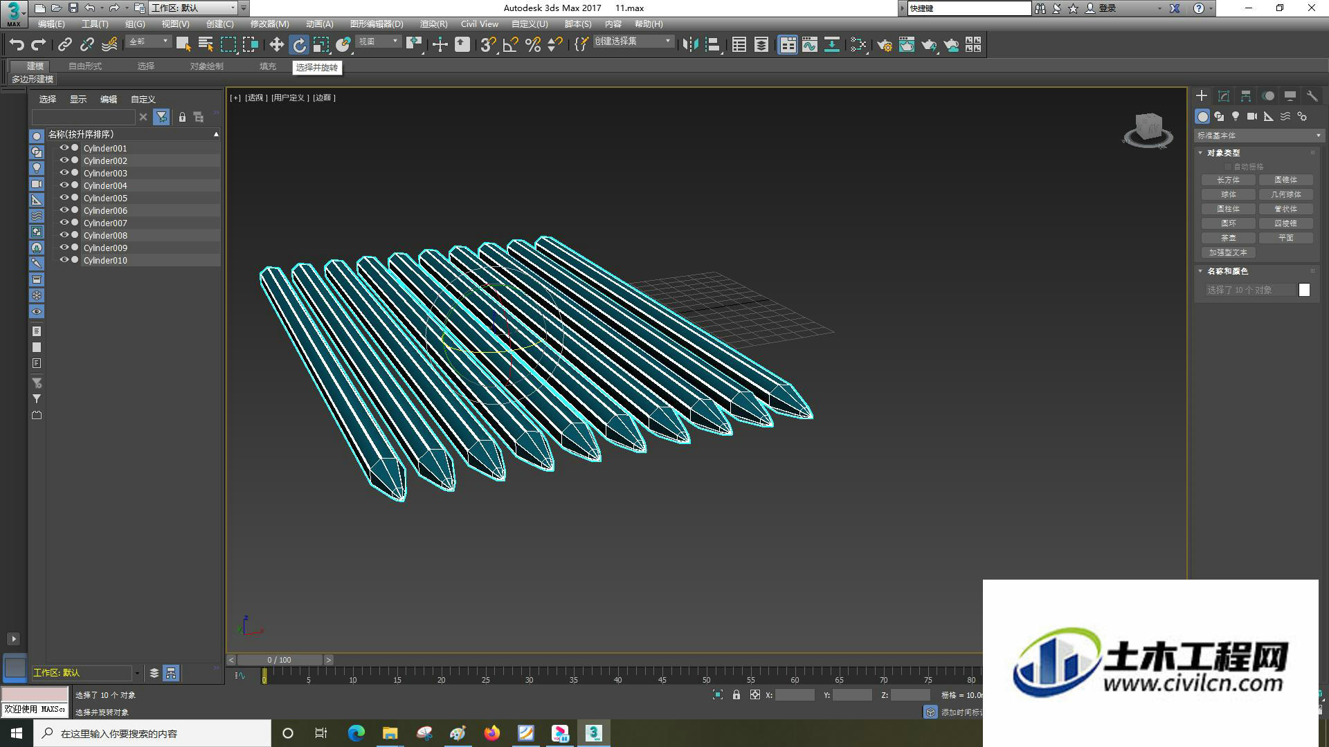Click the 圆柱体 create button
1329x747 pixels.
[1228, 209]
